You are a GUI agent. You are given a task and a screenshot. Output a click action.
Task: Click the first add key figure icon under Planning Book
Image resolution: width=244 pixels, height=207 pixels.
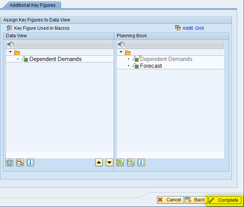pos(120,163)
